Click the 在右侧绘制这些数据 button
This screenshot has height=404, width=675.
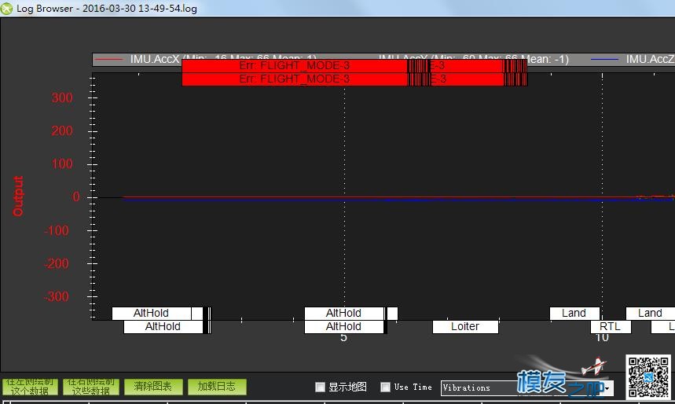click(91, 387)
